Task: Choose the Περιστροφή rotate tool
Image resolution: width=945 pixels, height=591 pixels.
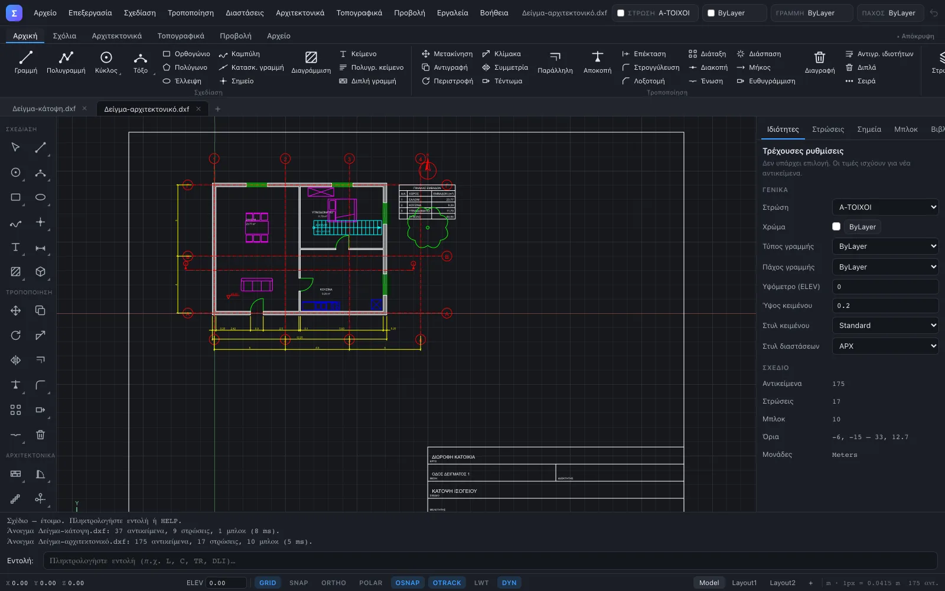Action: (447, 81)
